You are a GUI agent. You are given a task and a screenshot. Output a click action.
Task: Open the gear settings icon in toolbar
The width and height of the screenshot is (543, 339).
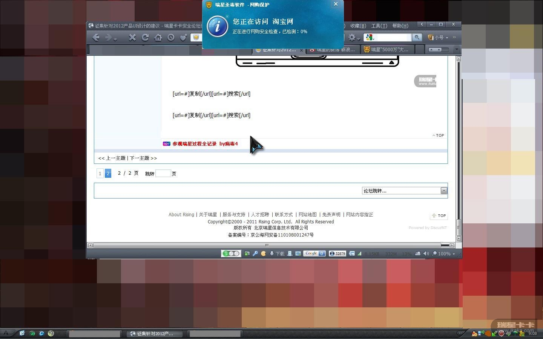click(353, 37)
